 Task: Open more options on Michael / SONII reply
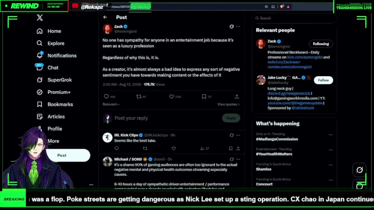[238, 159]
